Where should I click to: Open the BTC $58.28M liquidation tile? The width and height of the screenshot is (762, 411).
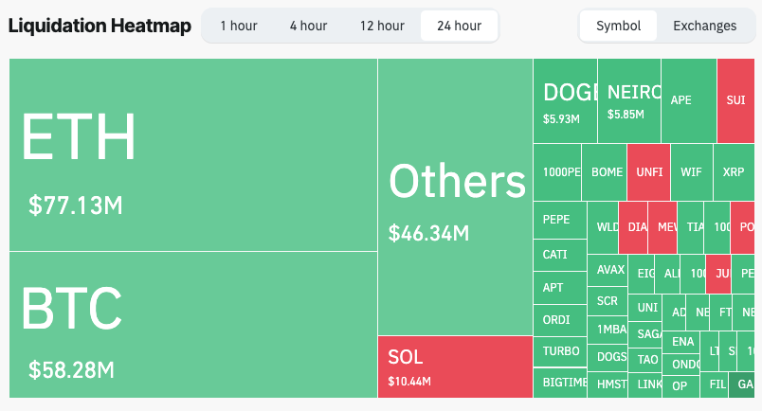(193, 325)
